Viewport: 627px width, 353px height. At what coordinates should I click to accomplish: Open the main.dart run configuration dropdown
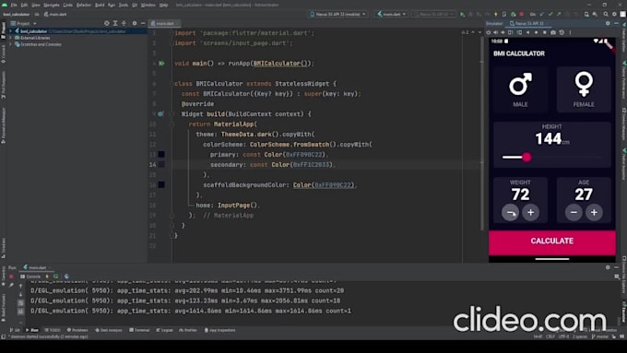pos(392,15)
